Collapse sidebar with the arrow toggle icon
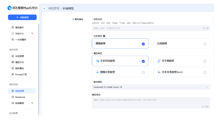 pyautogui.click(x=44, y=8)
